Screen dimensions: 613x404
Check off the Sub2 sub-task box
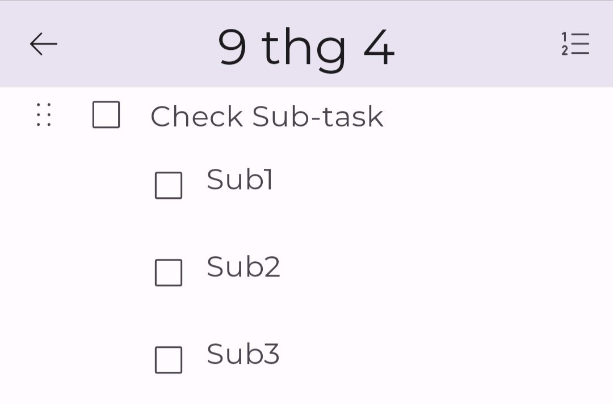[169, 273]
